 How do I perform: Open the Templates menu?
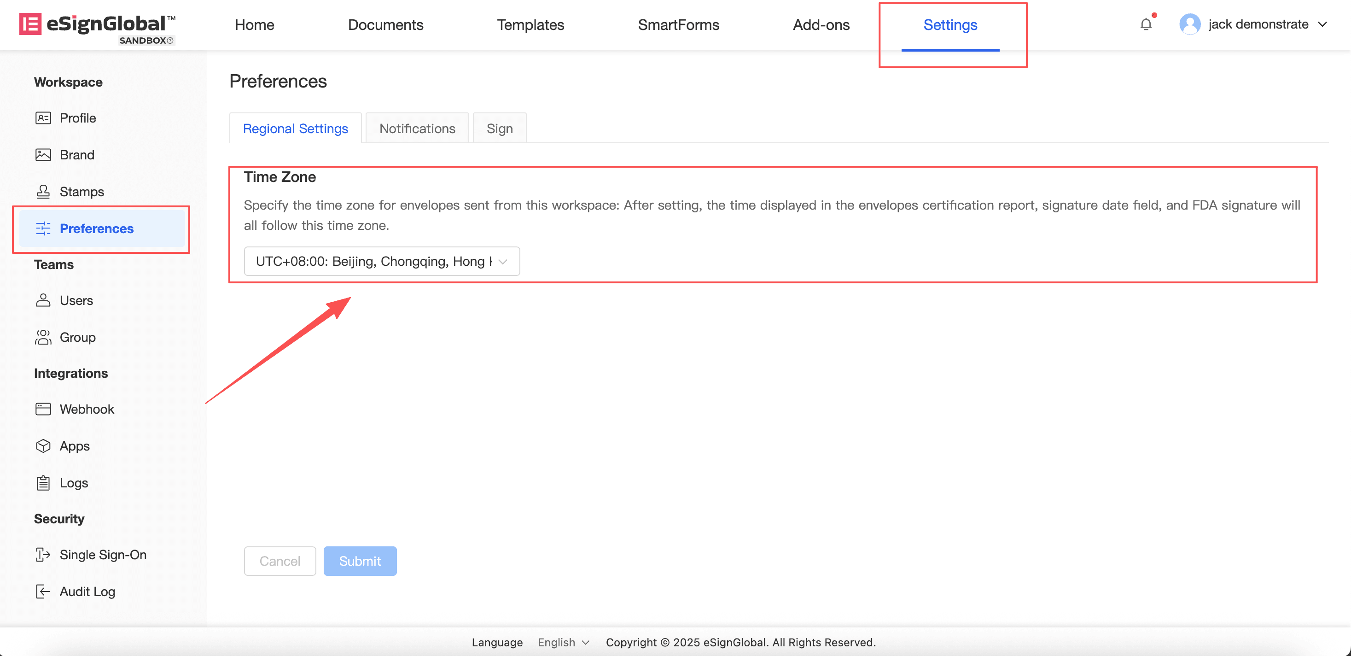(530, 25)
